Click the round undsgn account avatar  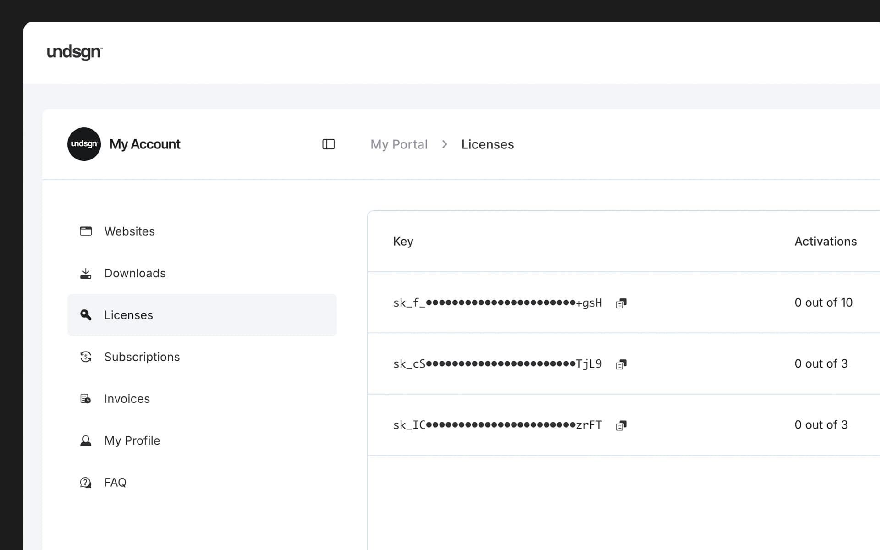point(84,144)
